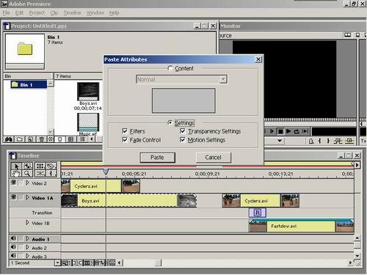Click the Boys.avi thumbnail in Project bin

point(88,91)
